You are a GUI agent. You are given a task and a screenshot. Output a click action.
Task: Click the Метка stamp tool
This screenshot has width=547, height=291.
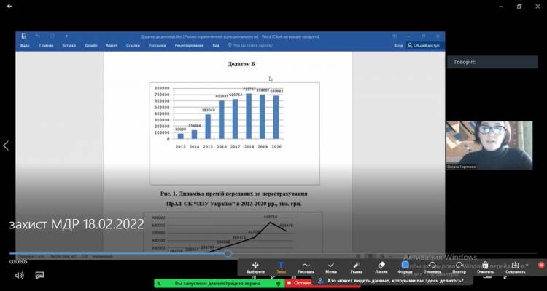click(330, 267)
